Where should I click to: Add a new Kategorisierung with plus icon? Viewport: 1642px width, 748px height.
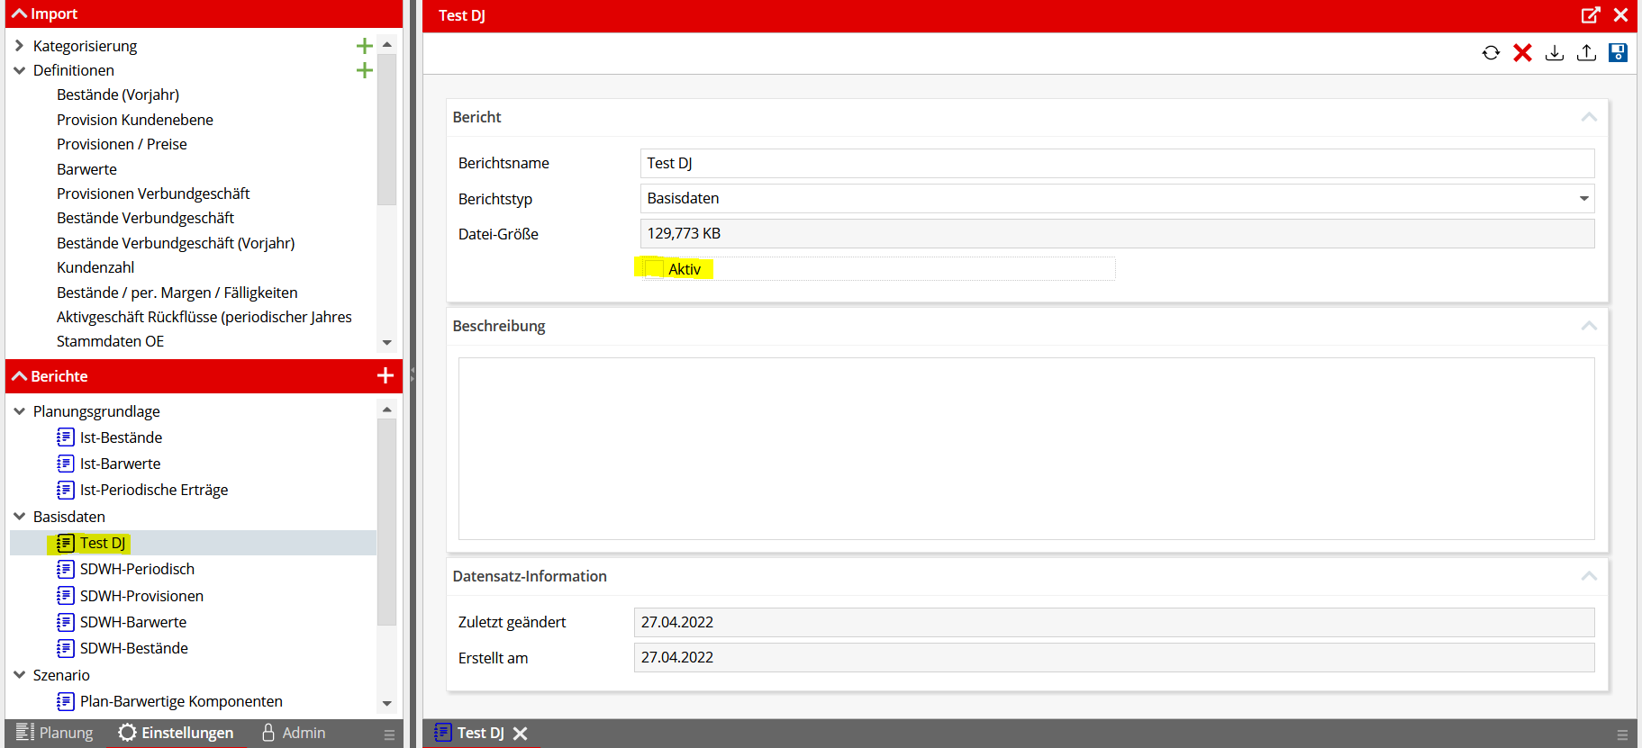pos(365,46)
